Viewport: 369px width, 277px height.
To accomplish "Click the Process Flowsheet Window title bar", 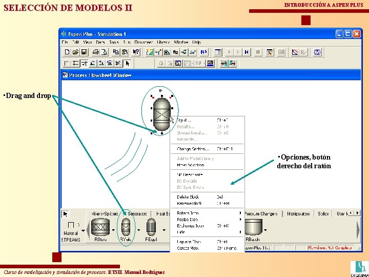I will 211,75.
